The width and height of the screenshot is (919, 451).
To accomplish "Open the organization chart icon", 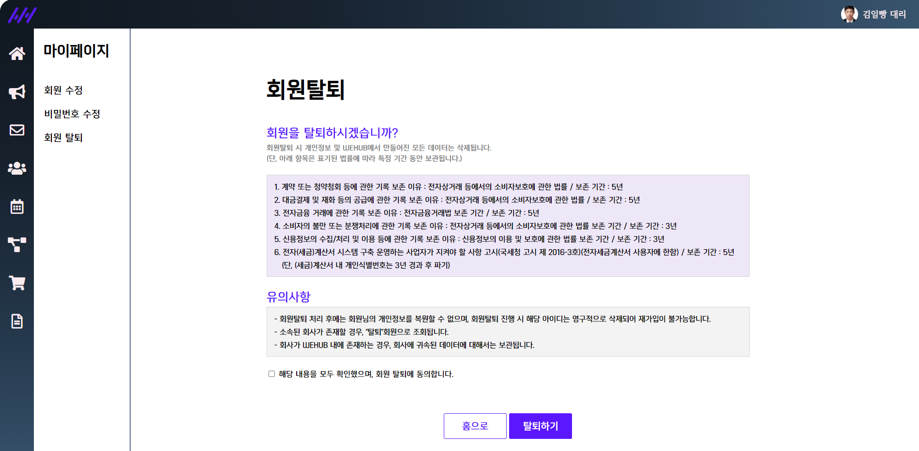I will click(17, 244).
